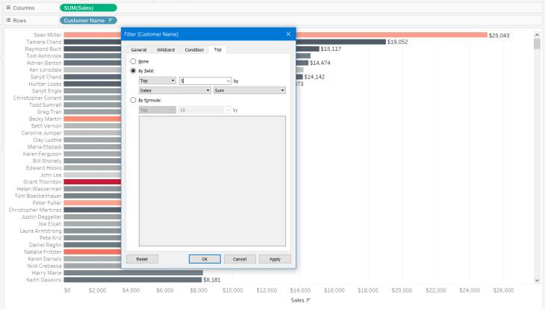
Task: Switch to the Condition tab
Action: (194, 49)
